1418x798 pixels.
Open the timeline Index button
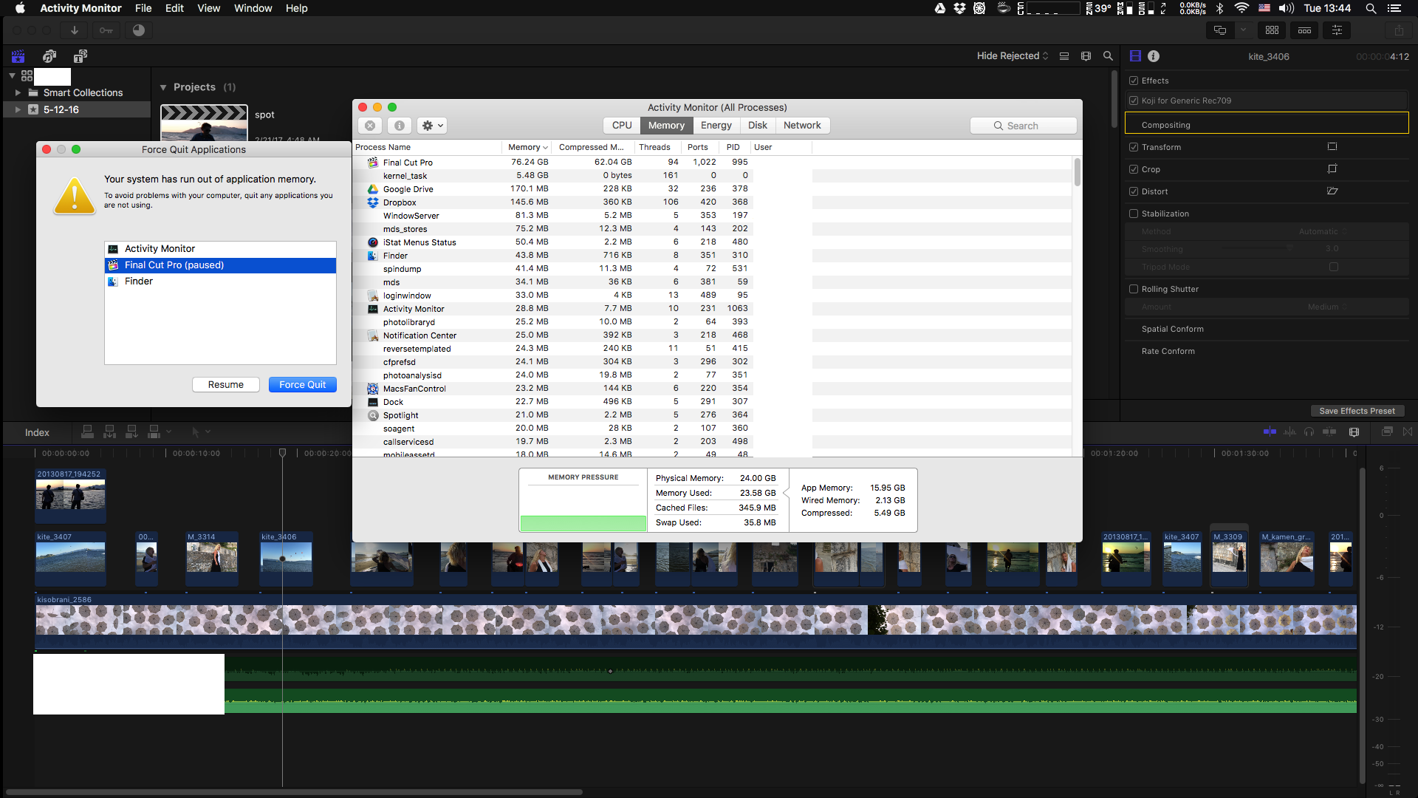click(37, 432)
